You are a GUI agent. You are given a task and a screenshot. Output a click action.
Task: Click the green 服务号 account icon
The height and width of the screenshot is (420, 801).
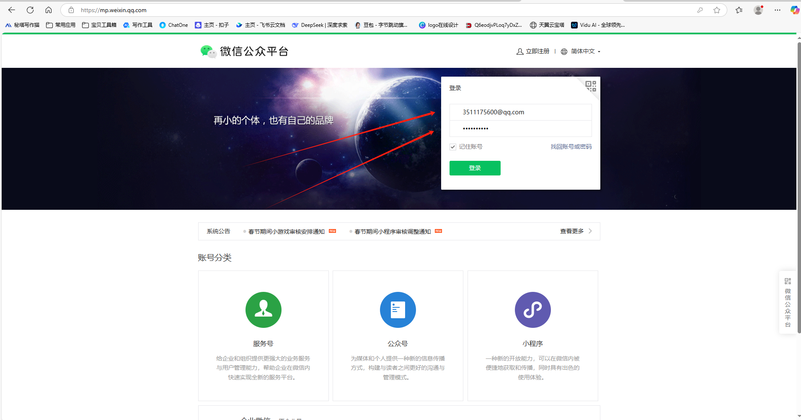pos(263,310)
